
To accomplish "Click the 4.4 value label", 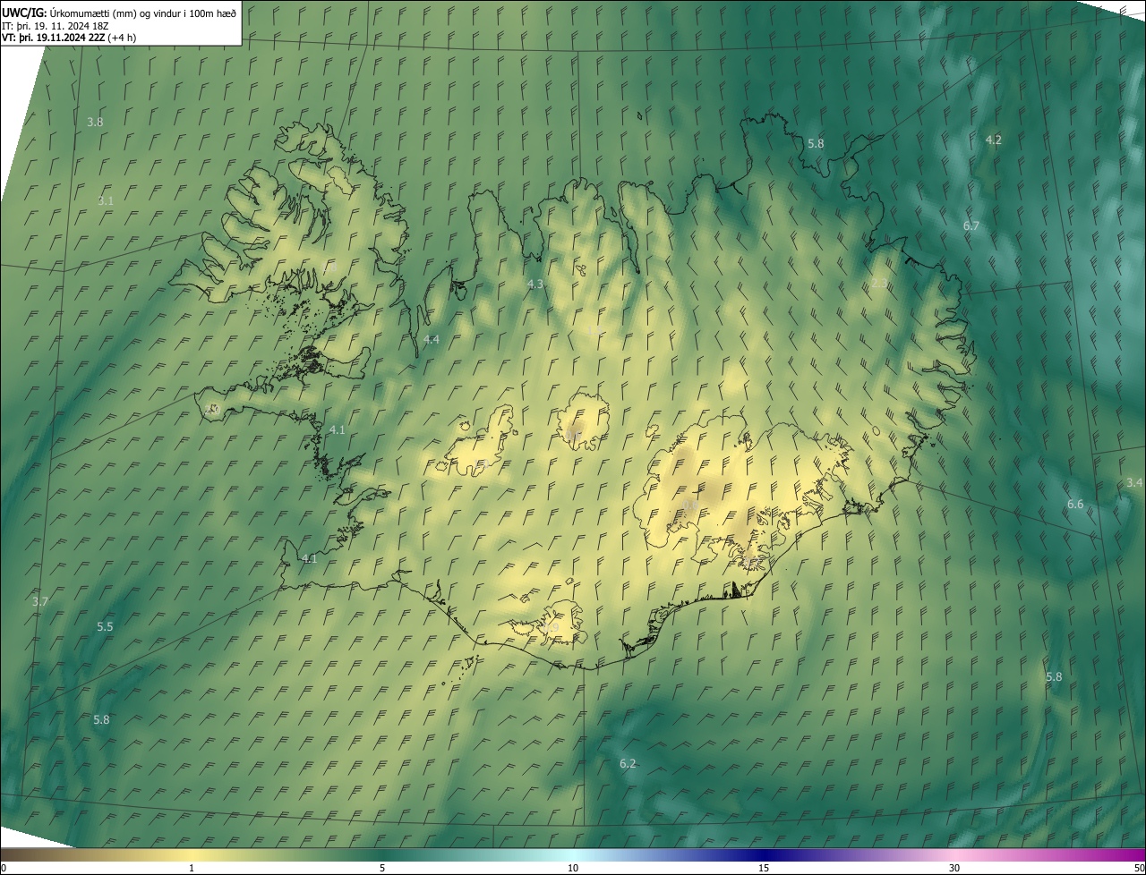I will click(x=432, y=340).
